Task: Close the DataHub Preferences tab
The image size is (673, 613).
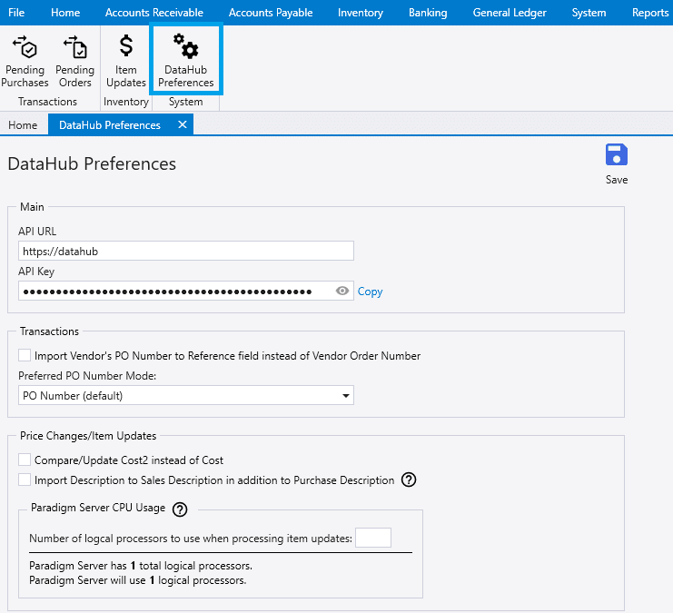Action: pos(182,125)
